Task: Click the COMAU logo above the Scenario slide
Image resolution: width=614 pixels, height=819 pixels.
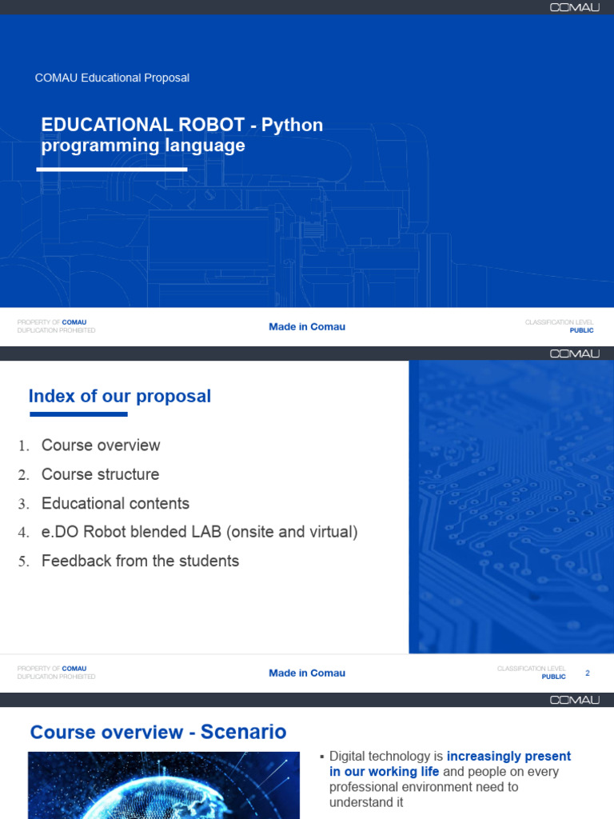Action: point(574,700)
